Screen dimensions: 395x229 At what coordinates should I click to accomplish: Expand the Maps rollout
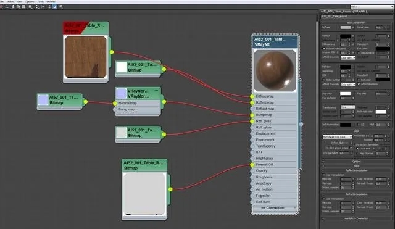(356, 166)
